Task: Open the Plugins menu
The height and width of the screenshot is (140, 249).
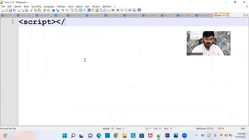Action: (96, 7)
